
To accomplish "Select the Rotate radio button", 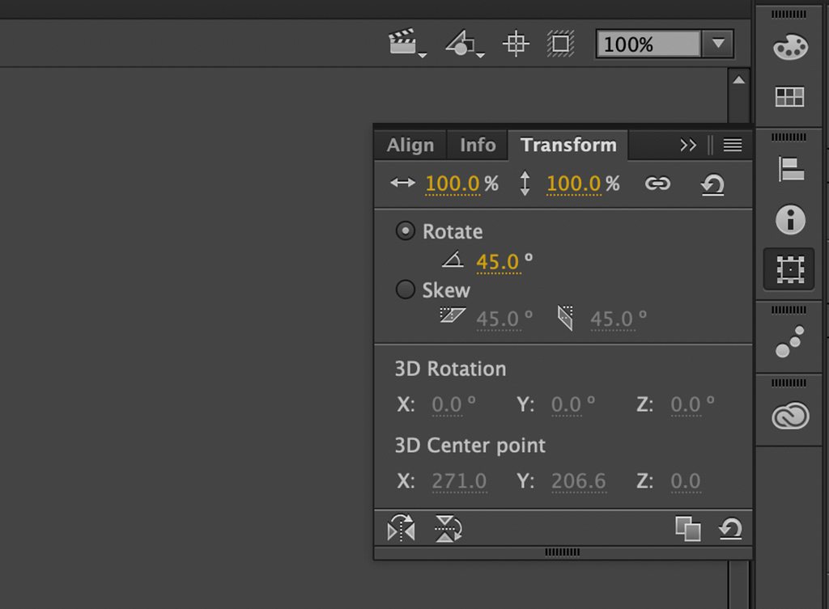I will pyautogui.click(x=406, y=230).
